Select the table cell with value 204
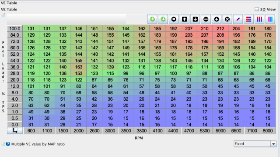Viewport: 280px width, 157px height. [x=236, y=29]
